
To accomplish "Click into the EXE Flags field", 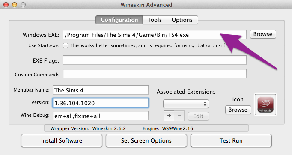I will point(155,60).
